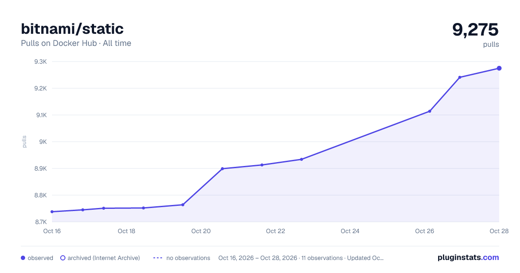Click the Oct 18 x-axis label
The height and width of the screenshot is (273, 520).
pos(127,231)
